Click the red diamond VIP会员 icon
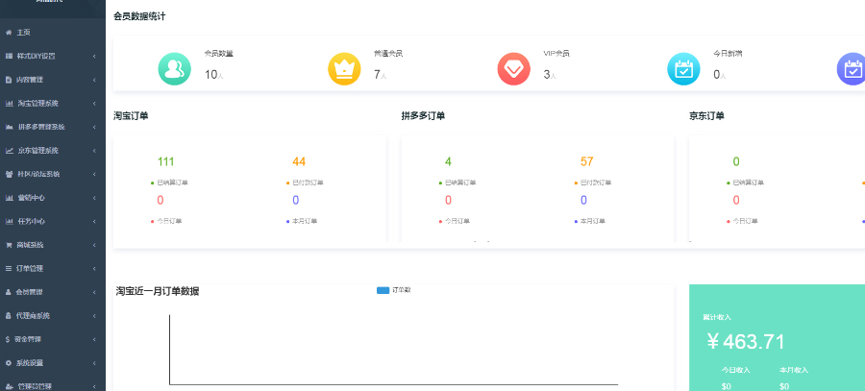This screenshot has height=391, width=865. pos(513,69)
